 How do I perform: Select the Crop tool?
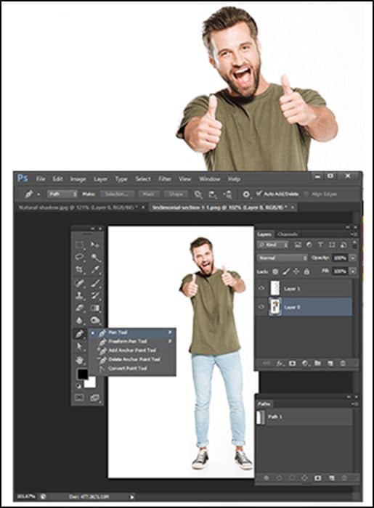tap(80, 269)
